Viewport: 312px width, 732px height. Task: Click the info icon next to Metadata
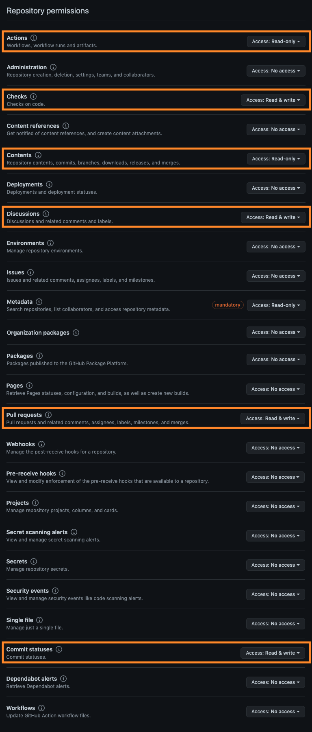click(39, 302)
